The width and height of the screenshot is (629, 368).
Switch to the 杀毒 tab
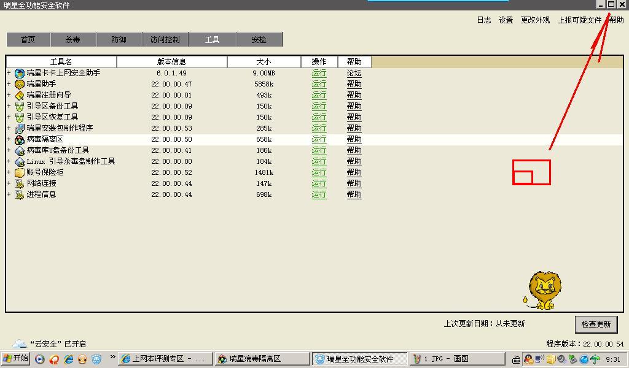tap(74, 39)
